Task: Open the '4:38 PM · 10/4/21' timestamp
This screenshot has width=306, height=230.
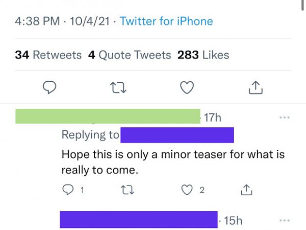Action: pyautogui.click(x=62, y=21)
